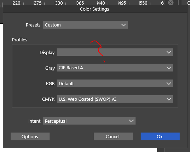190x152 pixels.
Task: Confirm settings with the Ok button
Action: click(x=160, y=136)
